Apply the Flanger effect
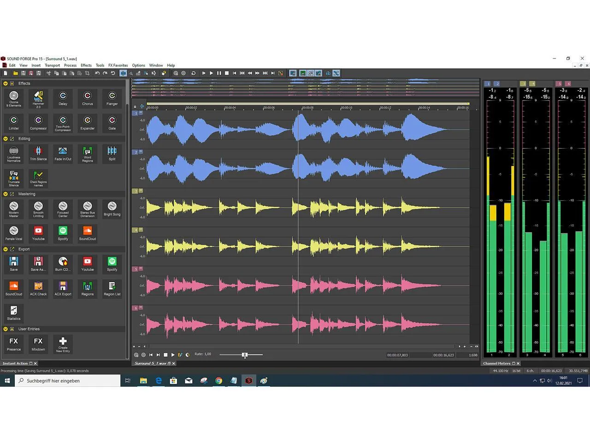 coord(112,98)
